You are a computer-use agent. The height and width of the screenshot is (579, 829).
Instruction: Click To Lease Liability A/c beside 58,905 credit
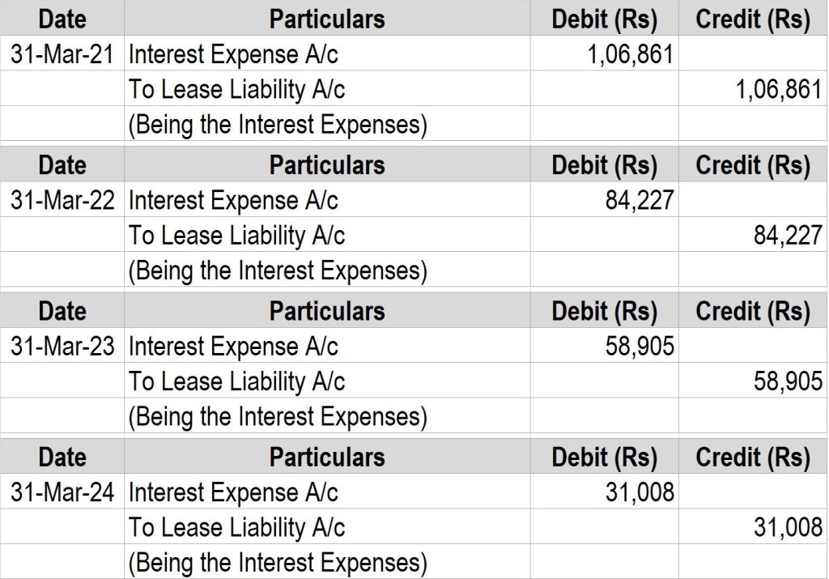pyautogui.click(x=236, y=381)
